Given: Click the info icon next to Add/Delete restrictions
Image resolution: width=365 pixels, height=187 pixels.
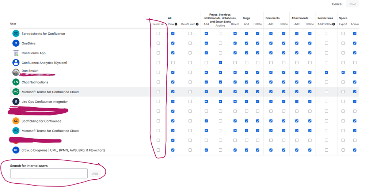Looking at the screenshot, I should pyautogui.click(x=334, y=24).
